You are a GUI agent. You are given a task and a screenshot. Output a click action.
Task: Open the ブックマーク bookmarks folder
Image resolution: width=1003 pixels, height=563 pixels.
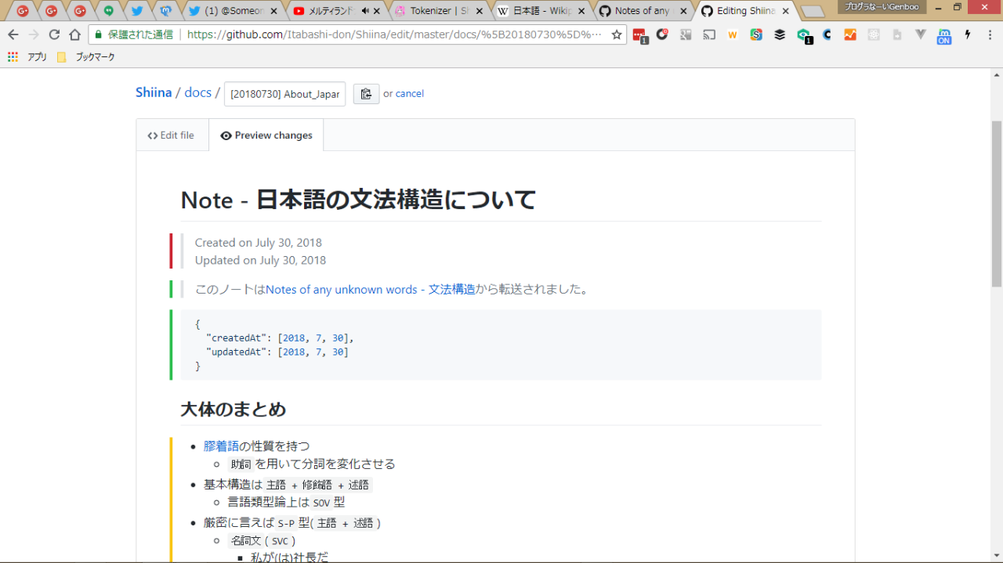pyautogui.click(x=86, y=57)
